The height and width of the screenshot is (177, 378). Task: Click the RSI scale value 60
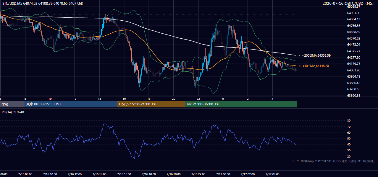pos(349,132)
